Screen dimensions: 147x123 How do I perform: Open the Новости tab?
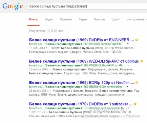99,19
